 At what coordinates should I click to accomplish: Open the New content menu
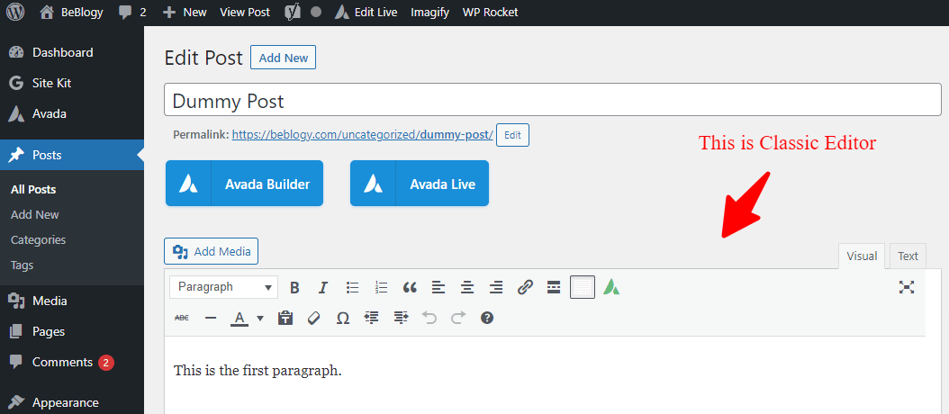point(185,12)
